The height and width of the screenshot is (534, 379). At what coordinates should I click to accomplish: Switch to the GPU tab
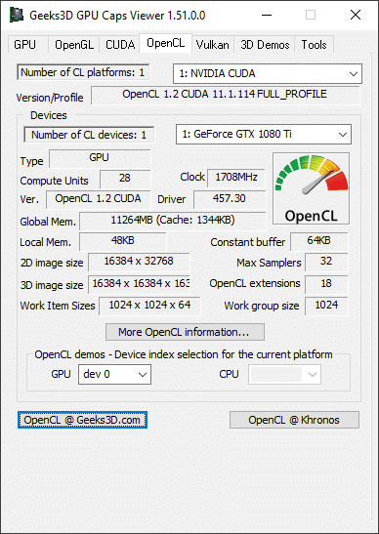(24, 45)
